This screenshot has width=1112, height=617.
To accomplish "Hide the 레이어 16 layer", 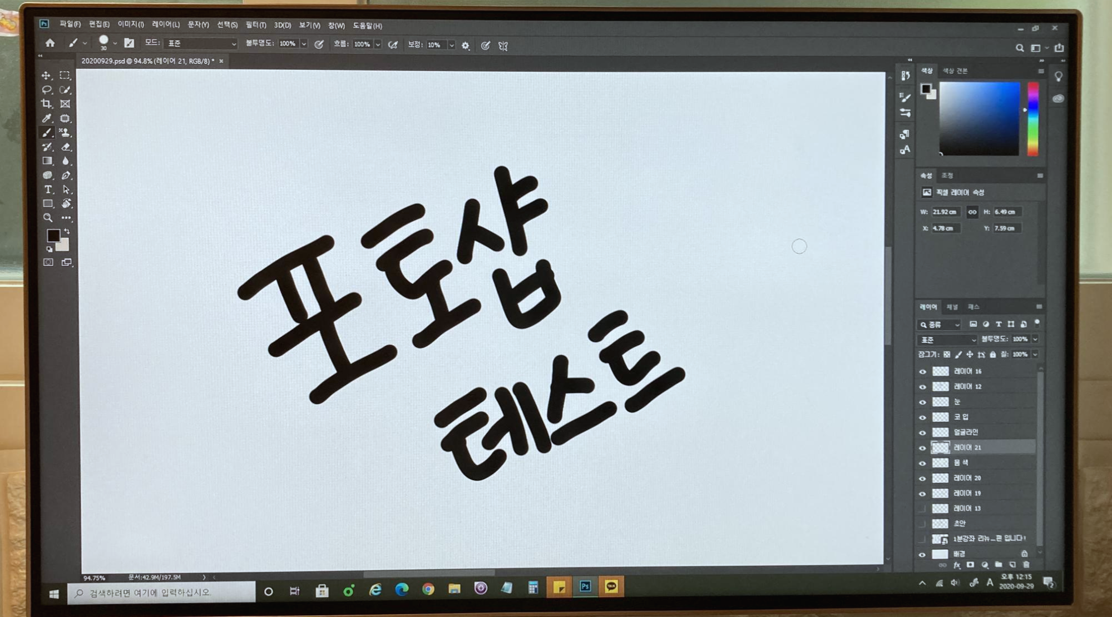I will point(922,371).
